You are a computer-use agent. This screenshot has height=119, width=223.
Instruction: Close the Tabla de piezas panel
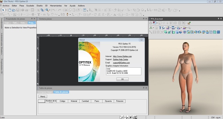(x=146, y=88)
